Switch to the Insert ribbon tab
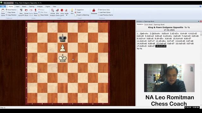Image resolution: width=202 pixels, height=113 pixels. point(17,7)
